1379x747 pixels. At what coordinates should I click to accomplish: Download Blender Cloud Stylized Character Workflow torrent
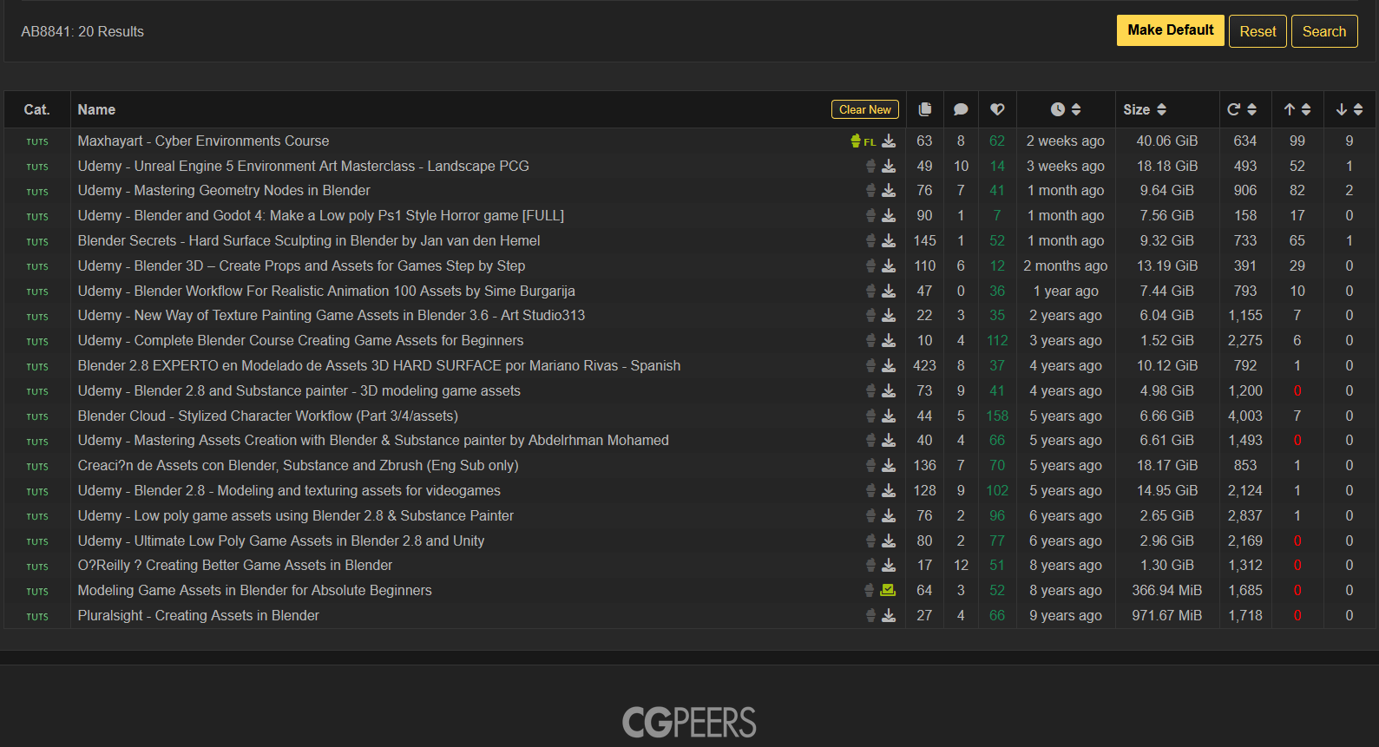coord(889,416)
